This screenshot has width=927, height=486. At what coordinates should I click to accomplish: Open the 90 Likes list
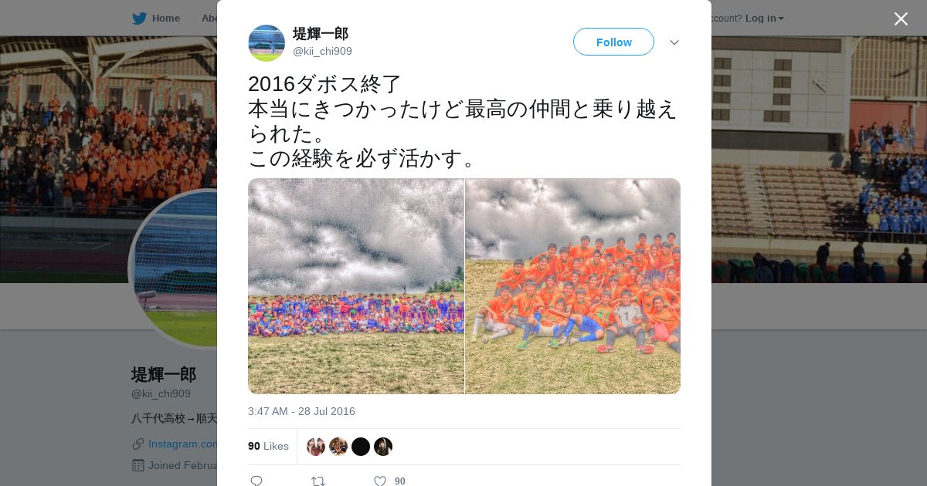pyautogui.click(x=268, y=446)
